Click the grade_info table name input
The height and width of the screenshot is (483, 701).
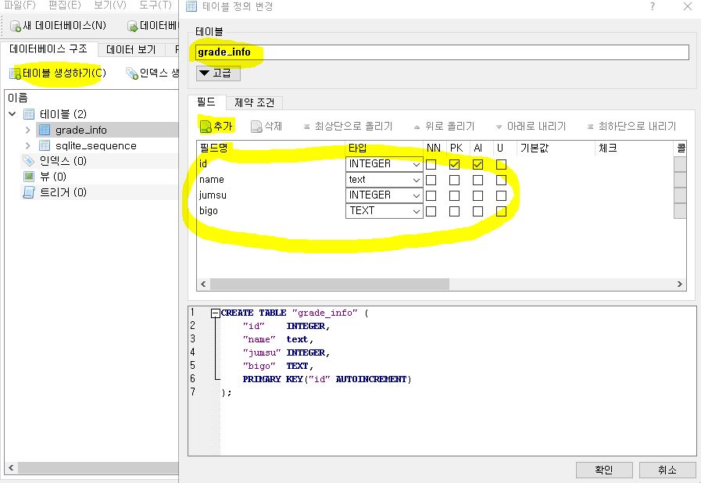point(442,52)
